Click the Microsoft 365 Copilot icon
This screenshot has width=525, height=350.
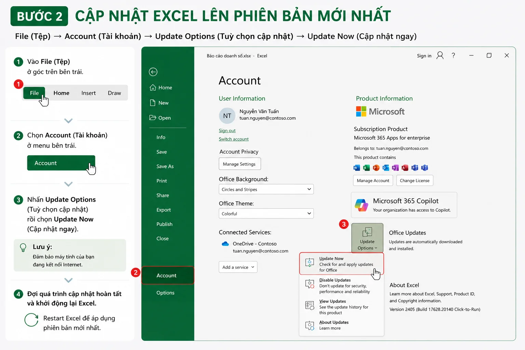tap(362, 205)
